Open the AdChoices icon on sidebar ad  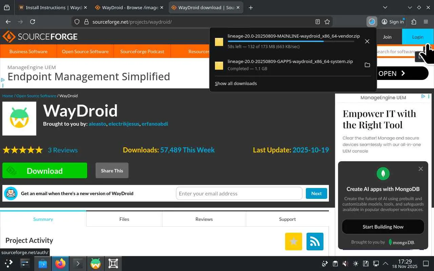tap(423, 97)
